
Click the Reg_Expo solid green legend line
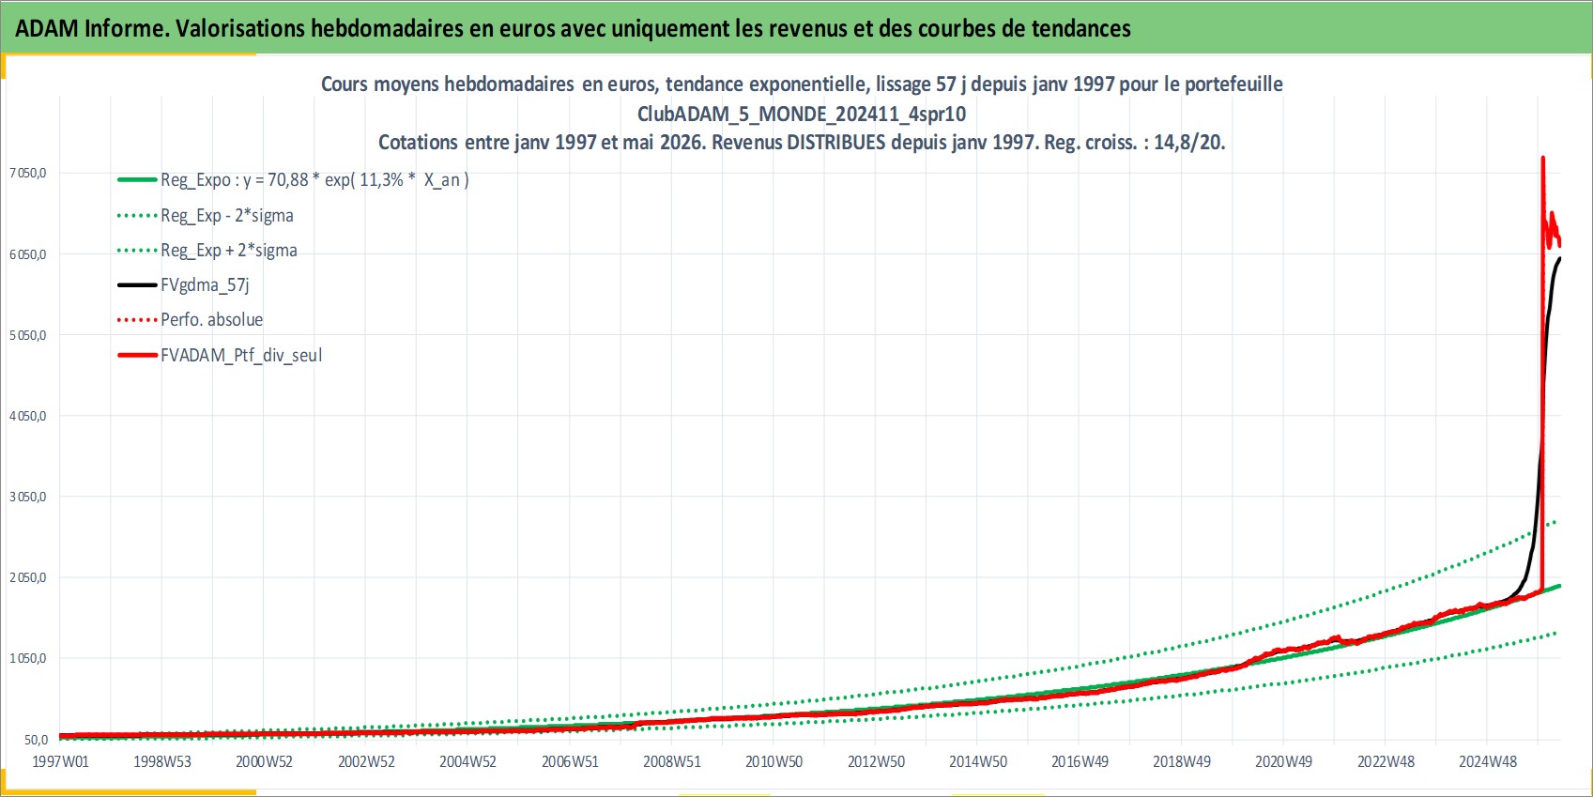point(137,179)
